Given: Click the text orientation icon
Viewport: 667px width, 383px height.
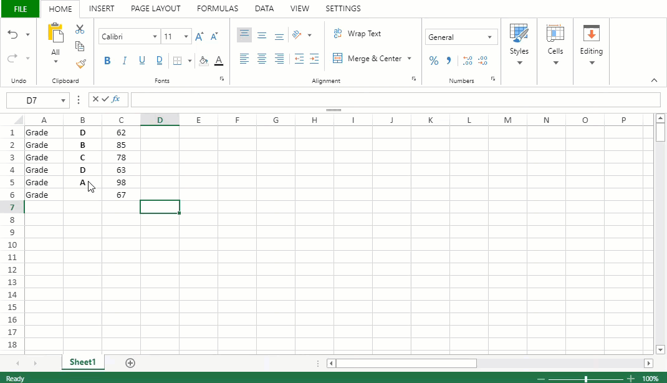Looking at the screenshot, I should click(297, 35).
